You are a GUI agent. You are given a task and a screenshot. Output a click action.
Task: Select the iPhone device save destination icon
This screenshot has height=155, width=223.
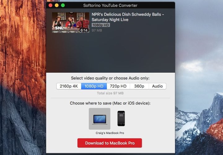[121, 118]
